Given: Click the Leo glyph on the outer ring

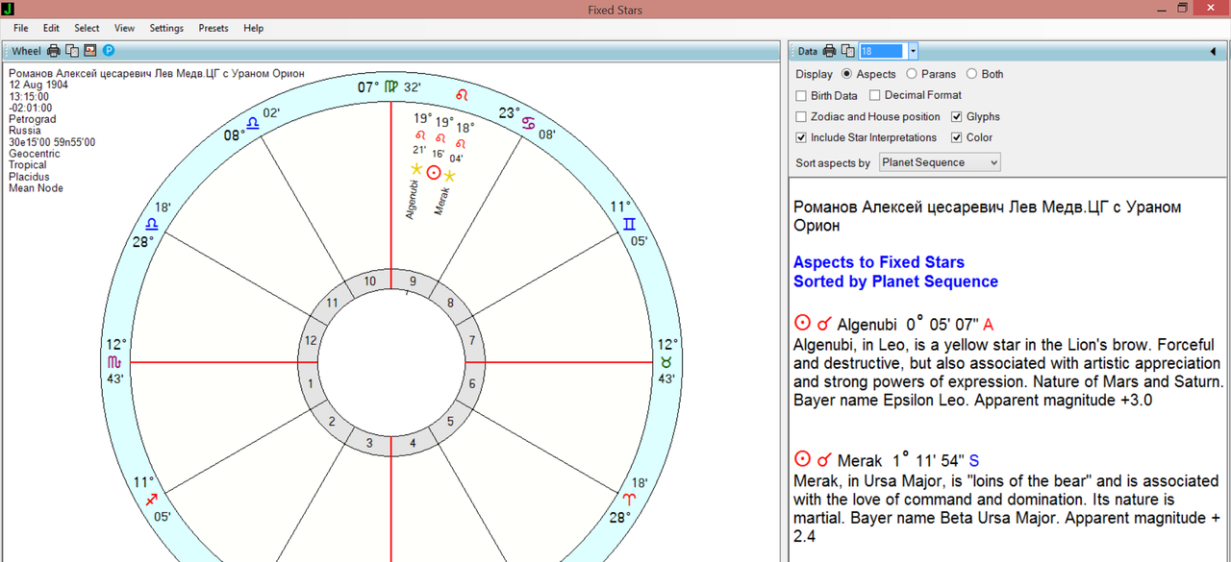Looking at the screenshot, I should click(x=463, y=96).
